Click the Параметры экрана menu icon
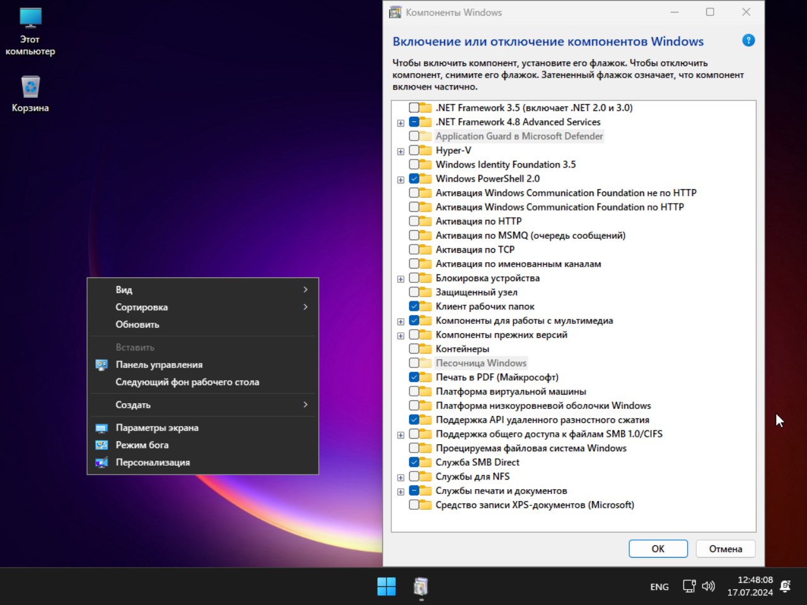807x605 pixels. (x=102, y=428)
